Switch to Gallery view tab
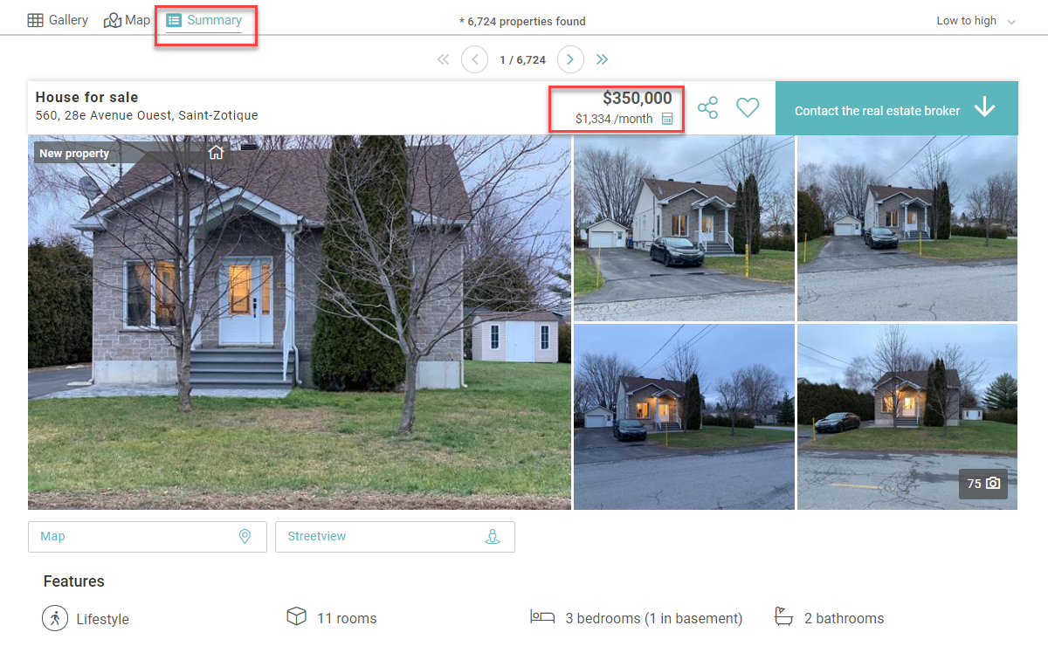The image size is (1048, 653). [x=58, y=20]
